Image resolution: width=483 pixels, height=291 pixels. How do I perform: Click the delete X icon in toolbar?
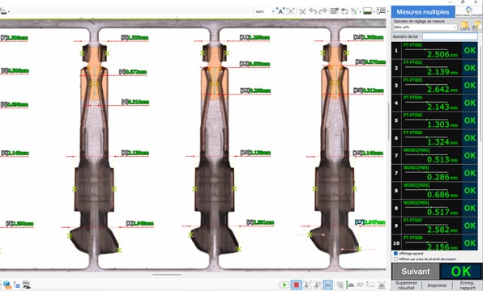302,11
